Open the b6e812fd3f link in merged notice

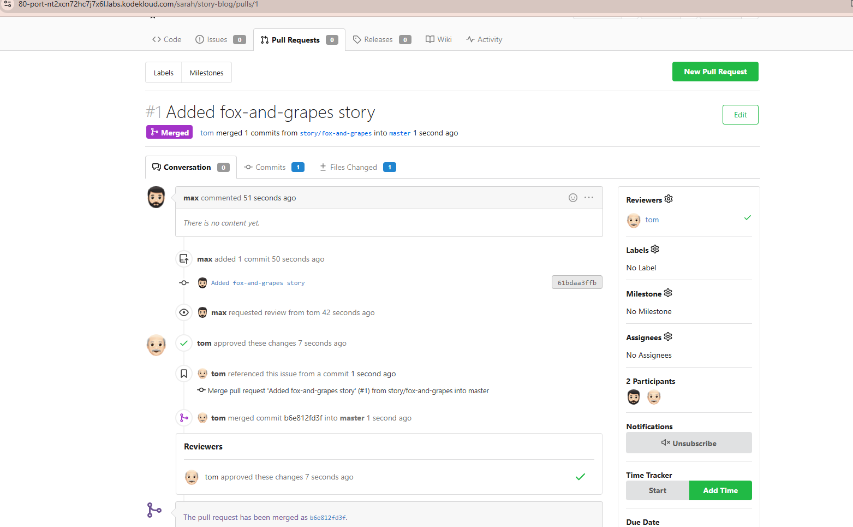click(327, 518)
